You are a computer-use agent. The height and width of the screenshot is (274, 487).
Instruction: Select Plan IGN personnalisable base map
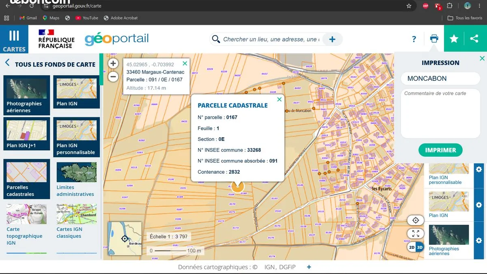pos(77,137)
